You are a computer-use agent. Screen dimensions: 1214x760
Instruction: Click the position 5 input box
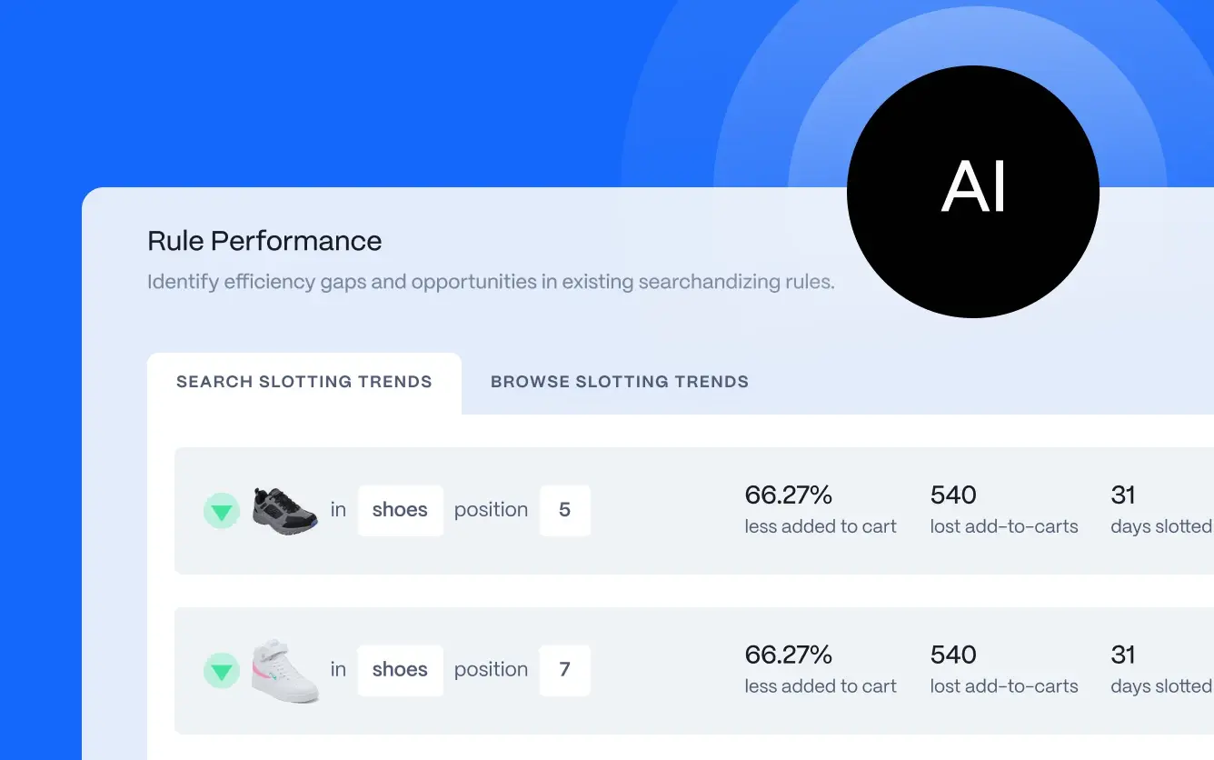[564, 510]
